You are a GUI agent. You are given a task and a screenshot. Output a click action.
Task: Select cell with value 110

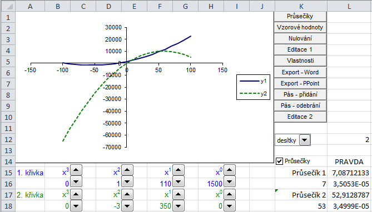pos(160,184)
